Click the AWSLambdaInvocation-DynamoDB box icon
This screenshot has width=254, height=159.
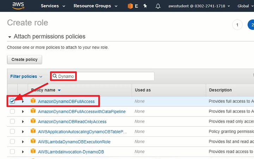tap(33, 151)
